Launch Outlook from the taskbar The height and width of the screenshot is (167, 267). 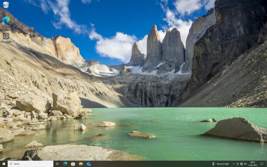(x=89, y=164)
